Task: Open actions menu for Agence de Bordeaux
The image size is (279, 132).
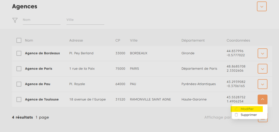Action: tap(262, 53)
